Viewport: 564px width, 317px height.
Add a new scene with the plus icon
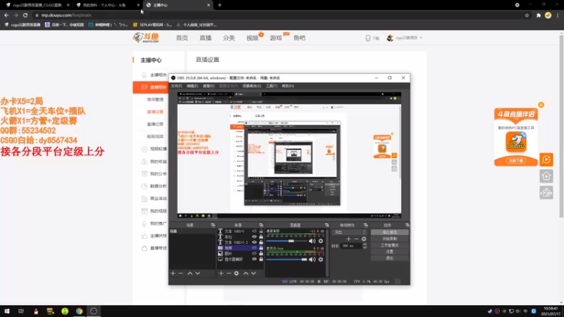[x=173, y=273]
